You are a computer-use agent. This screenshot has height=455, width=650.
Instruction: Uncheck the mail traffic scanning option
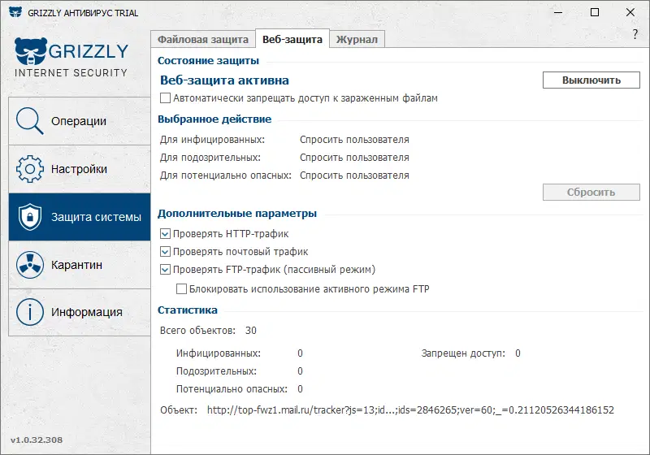[166, 252]
